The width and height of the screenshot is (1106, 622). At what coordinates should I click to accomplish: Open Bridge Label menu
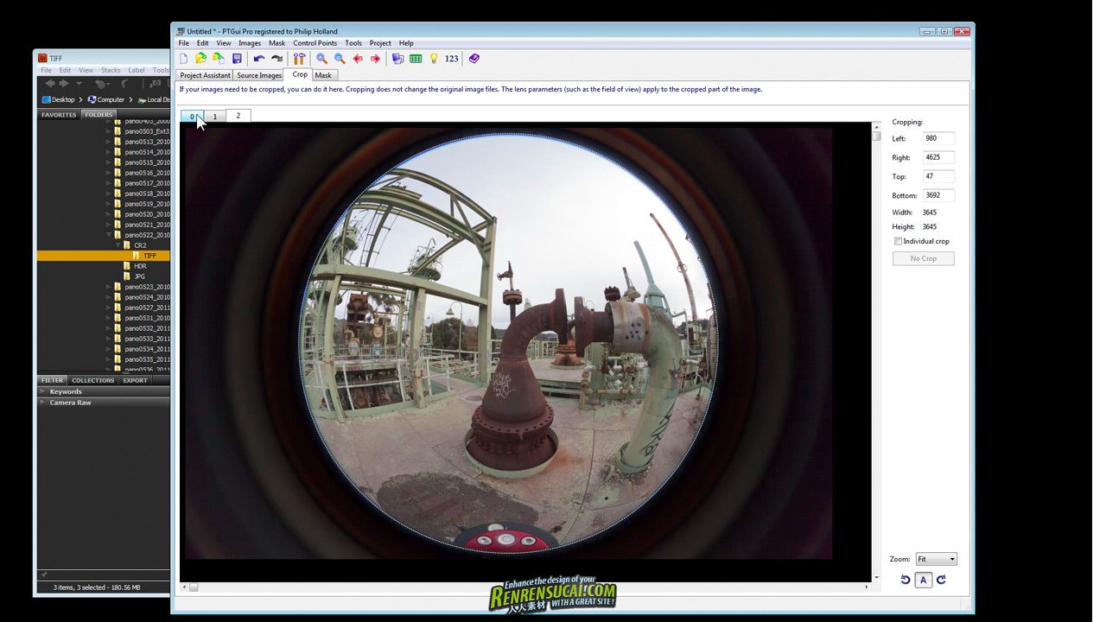tap(137, 70)
